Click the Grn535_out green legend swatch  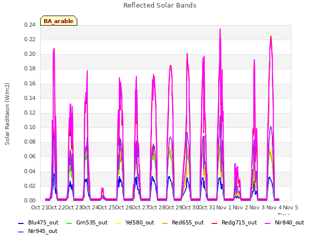click(x=69, y=223)
